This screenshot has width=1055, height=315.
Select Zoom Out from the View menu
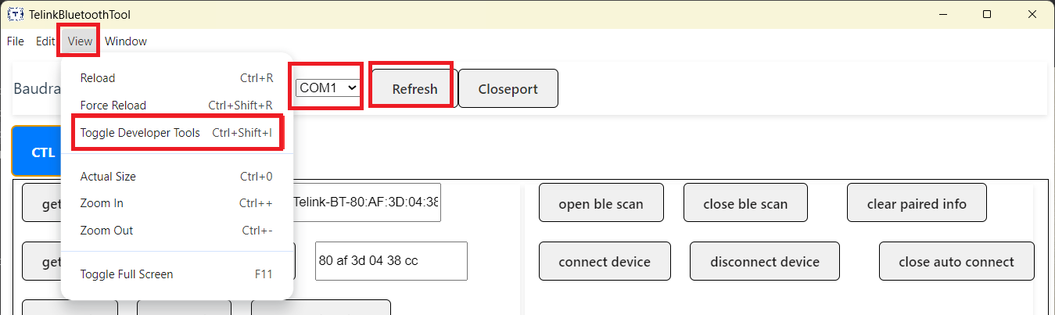177,231
